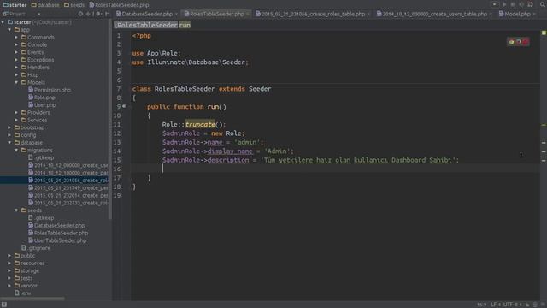Click the Project panel vertical scrollbar
This screenshot has height=308, width=547.
110,119
